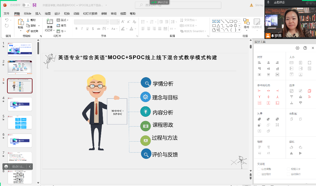316x186 pixels.
Task: Enable the 自动换行 checkbox
Action: click(x=288, y=174)
